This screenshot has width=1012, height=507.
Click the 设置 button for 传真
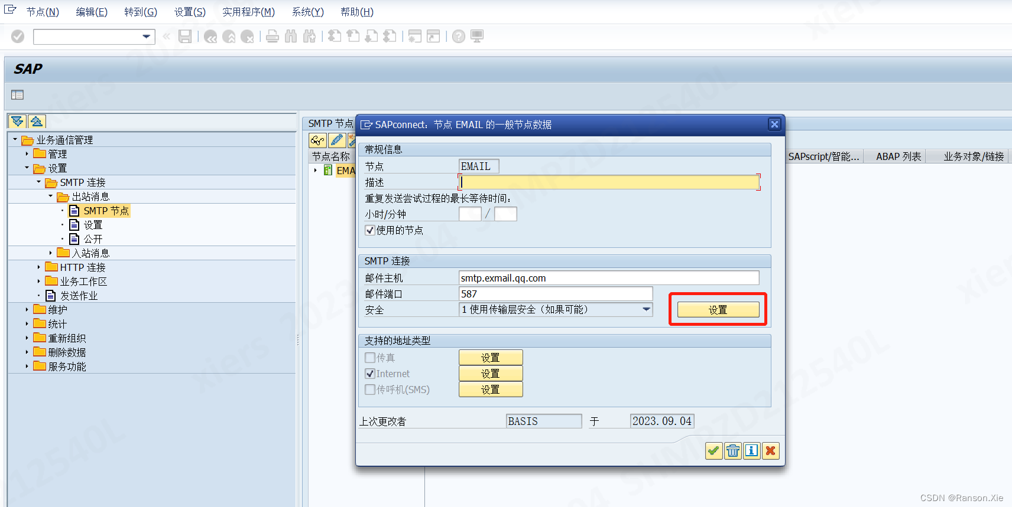pos(491,358)
